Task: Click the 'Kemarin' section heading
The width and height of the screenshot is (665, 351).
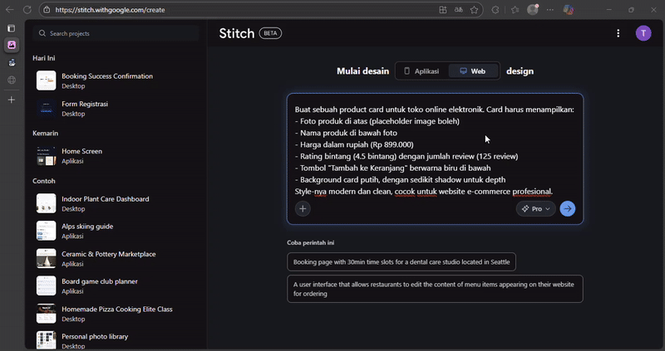Action: 46,134
